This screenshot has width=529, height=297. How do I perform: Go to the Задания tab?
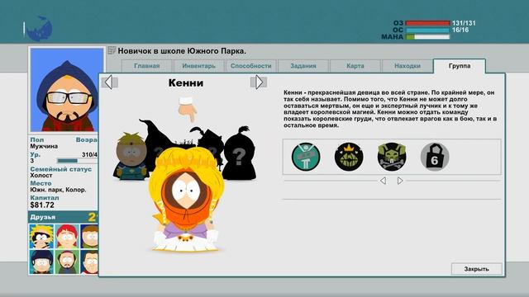[303, 66]
